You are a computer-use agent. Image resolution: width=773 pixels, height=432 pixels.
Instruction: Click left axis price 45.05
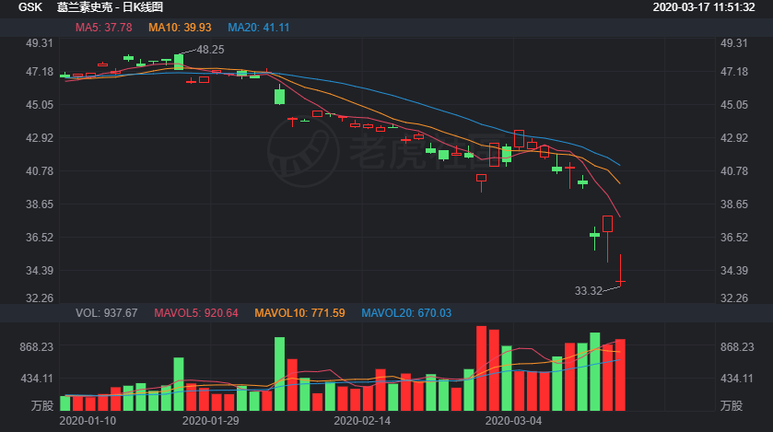click(40, 105)
